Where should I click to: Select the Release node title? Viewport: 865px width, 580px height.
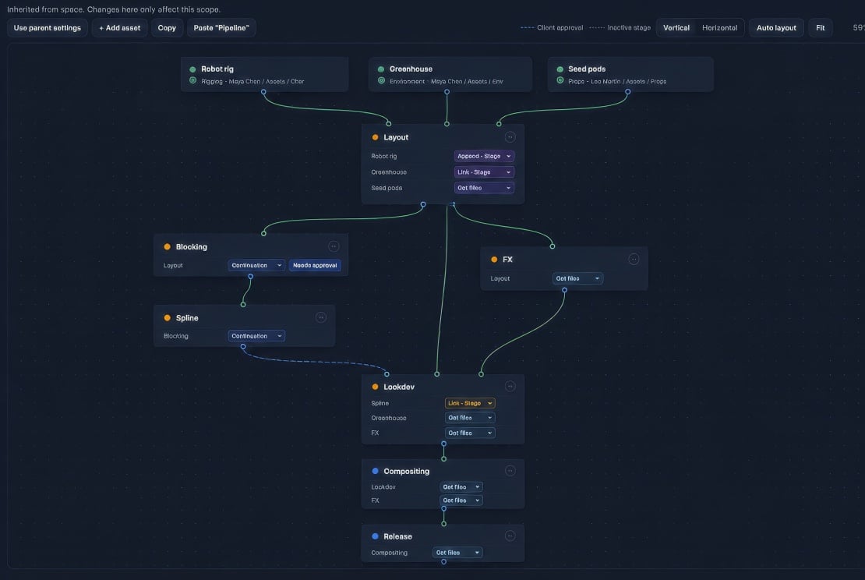click(x=397, y=536)
